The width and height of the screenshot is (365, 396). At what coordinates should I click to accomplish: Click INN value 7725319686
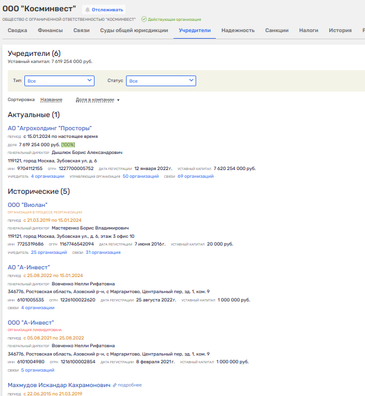[x=30, y=244]
